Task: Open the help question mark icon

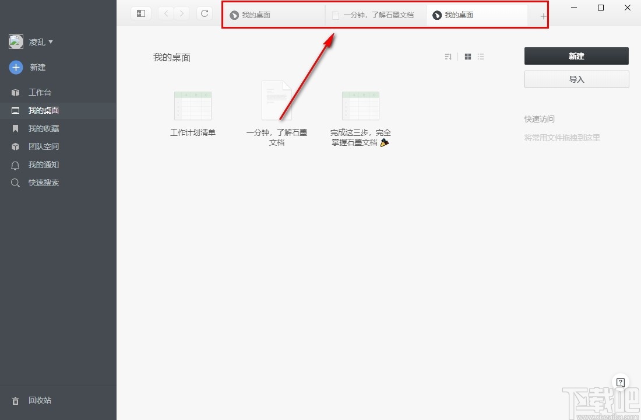Action: [x=620, y=381]
